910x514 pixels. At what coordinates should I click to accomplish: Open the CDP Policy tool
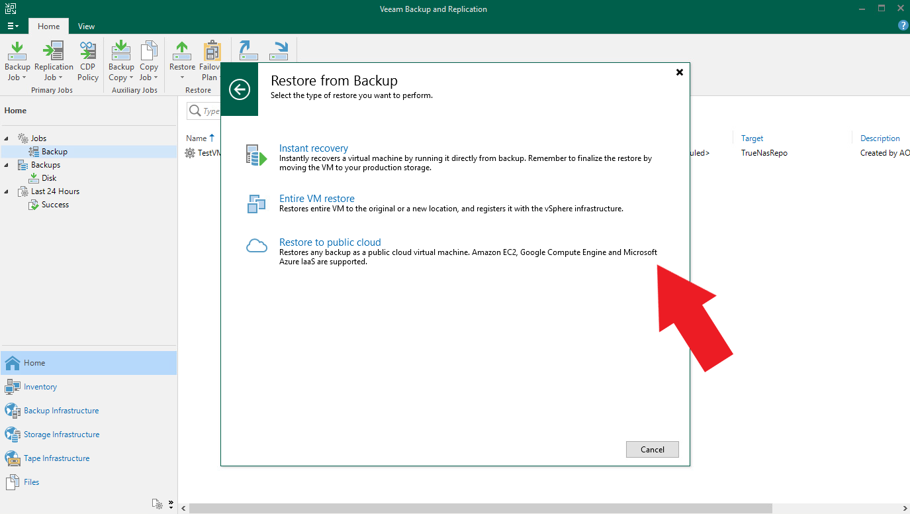[x=88, y=50]
